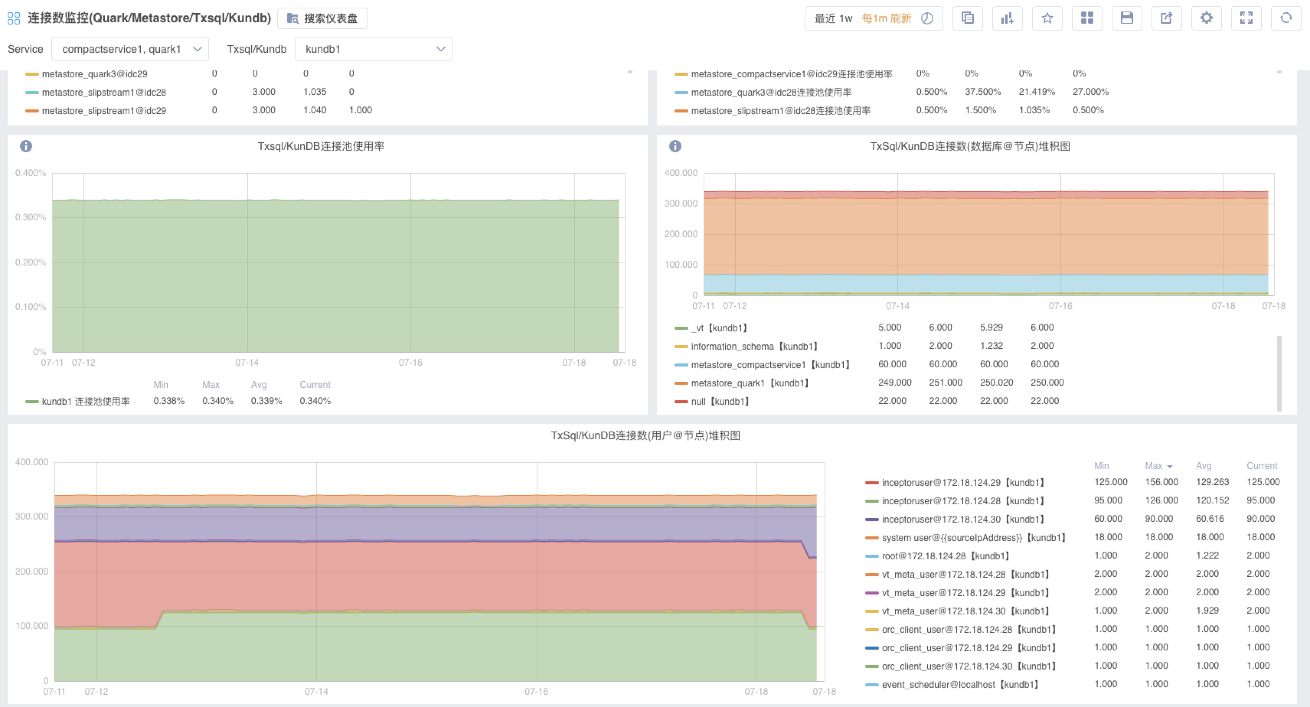
Task: Toggle metastore_compactservice1@idc29连接池使用率 series
Action: [x=791, y=74]
